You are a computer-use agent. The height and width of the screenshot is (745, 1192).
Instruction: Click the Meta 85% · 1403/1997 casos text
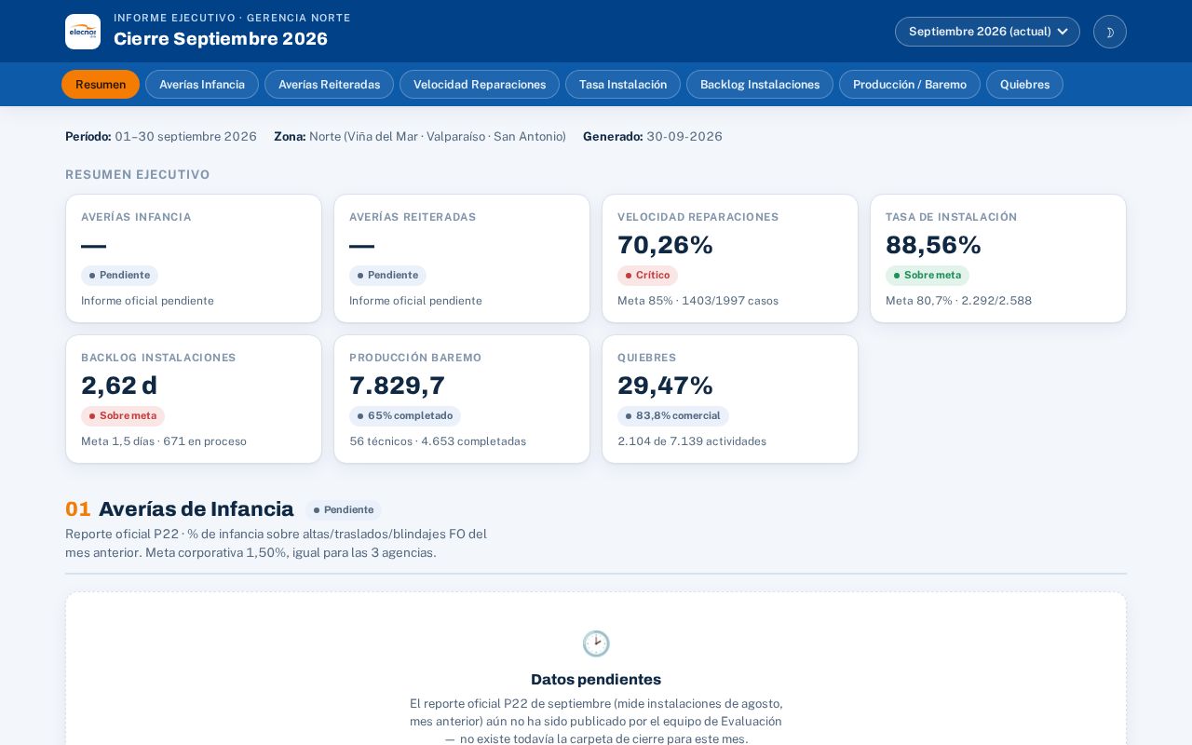pyautogui.click(x=698, y=301)
